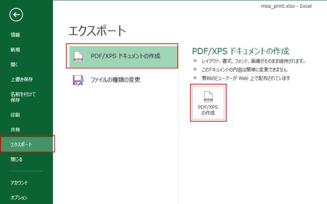
Task: Open the アカウント page
Action: (19, 183)
